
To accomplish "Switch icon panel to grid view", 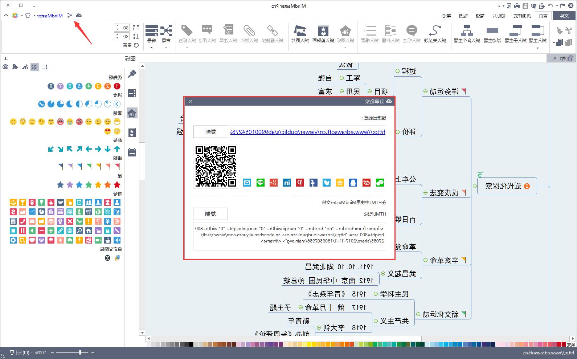I will point(34,67).
